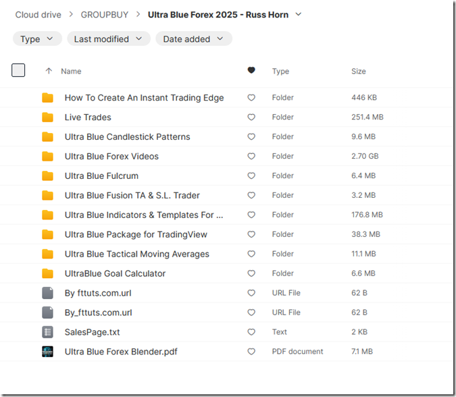Open the Ultra Blue Fulcrum name
This screenshot has width=456, height=397.
pyautogui.click(x=101, y=176)
